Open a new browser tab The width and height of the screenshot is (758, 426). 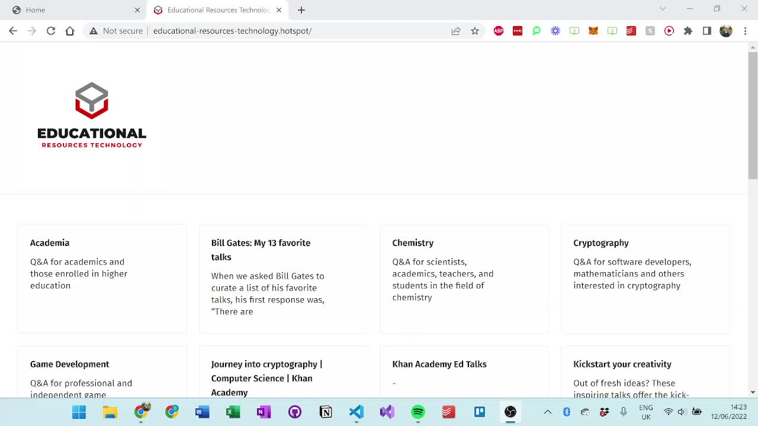pos(301,10)
